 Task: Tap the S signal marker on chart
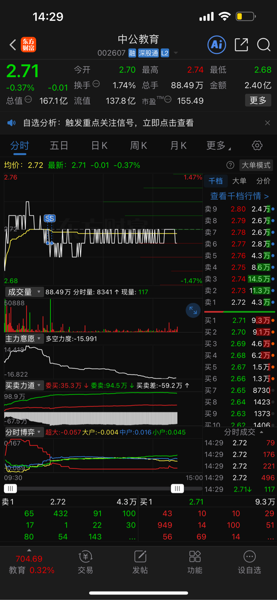(x=50, y=218)
